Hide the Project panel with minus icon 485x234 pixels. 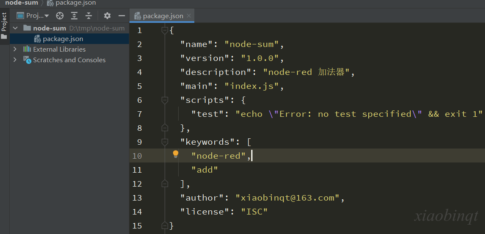click(121, 16)
